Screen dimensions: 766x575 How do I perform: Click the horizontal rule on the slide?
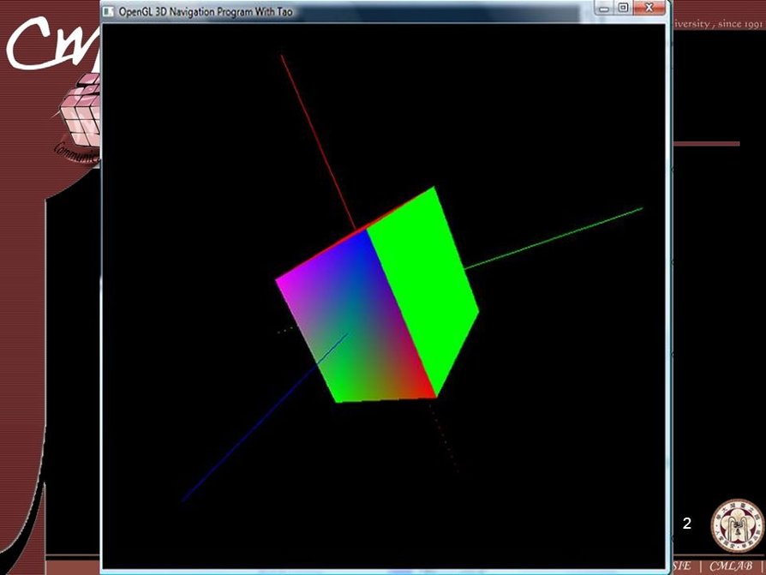click(705, 143)
